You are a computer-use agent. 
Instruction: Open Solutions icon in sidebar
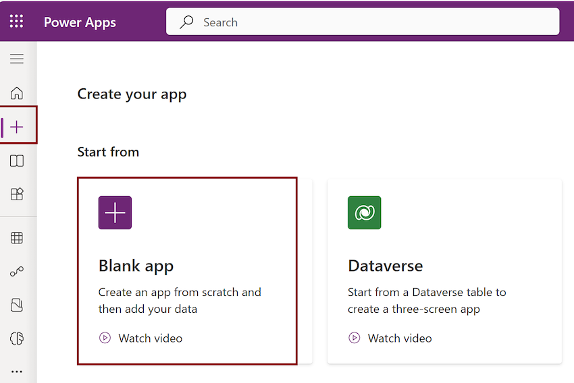click(17, 305)
